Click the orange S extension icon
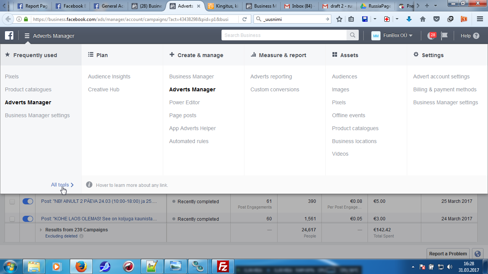 click(464, 19)
